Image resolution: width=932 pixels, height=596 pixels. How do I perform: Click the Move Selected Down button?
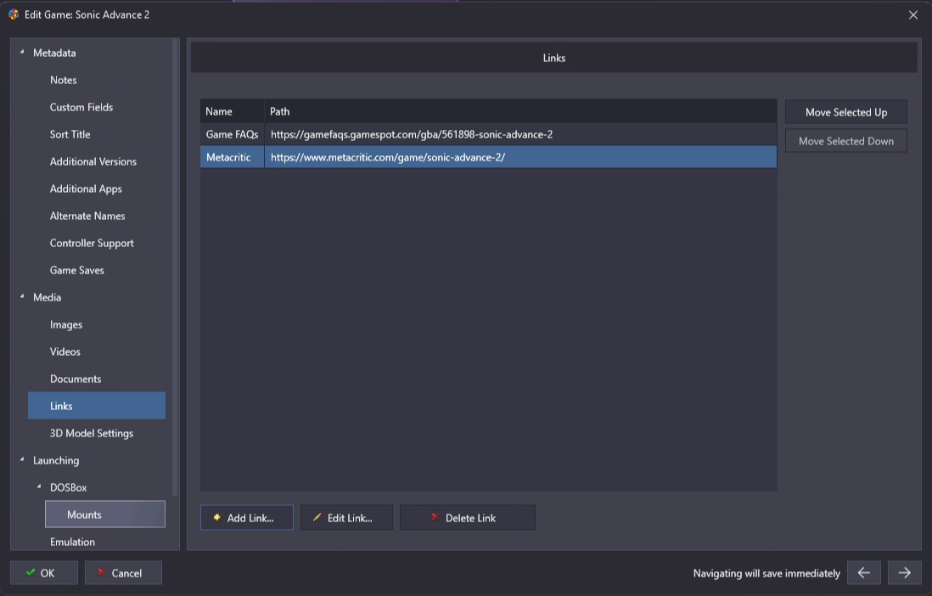tap(845, 141)
